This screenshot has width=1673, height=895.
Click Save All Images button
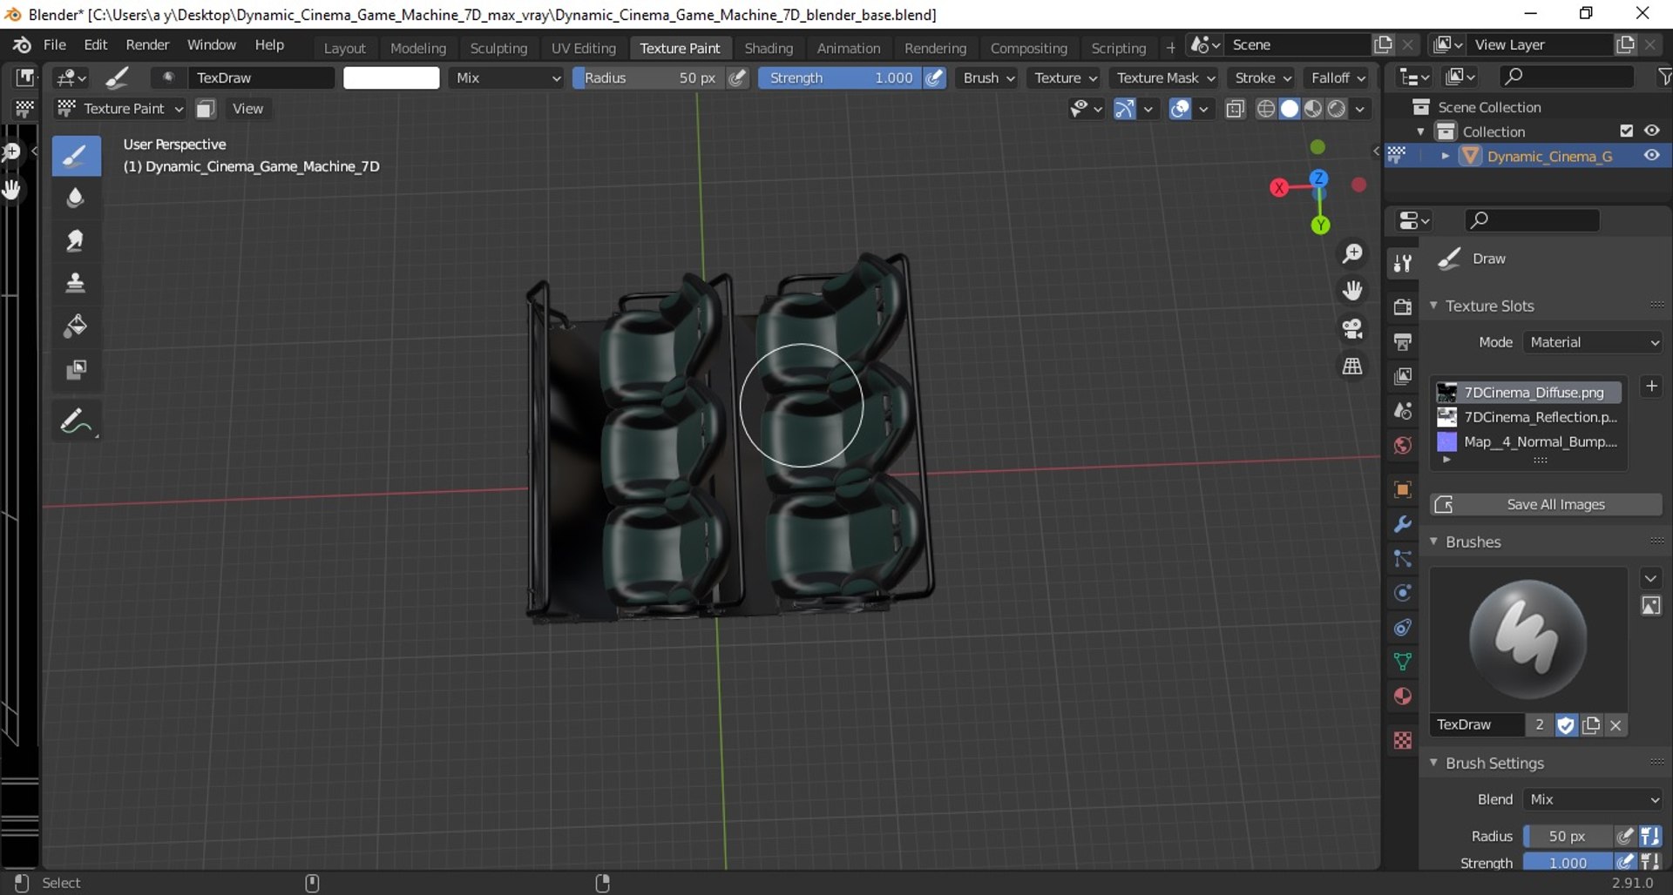point(1546,504)
